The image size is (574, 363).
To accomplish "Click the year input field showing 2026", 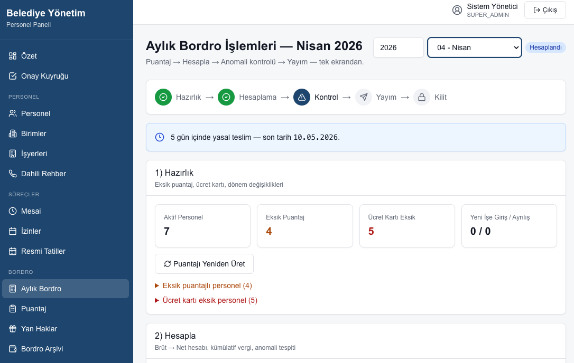I will click(399, 47).
